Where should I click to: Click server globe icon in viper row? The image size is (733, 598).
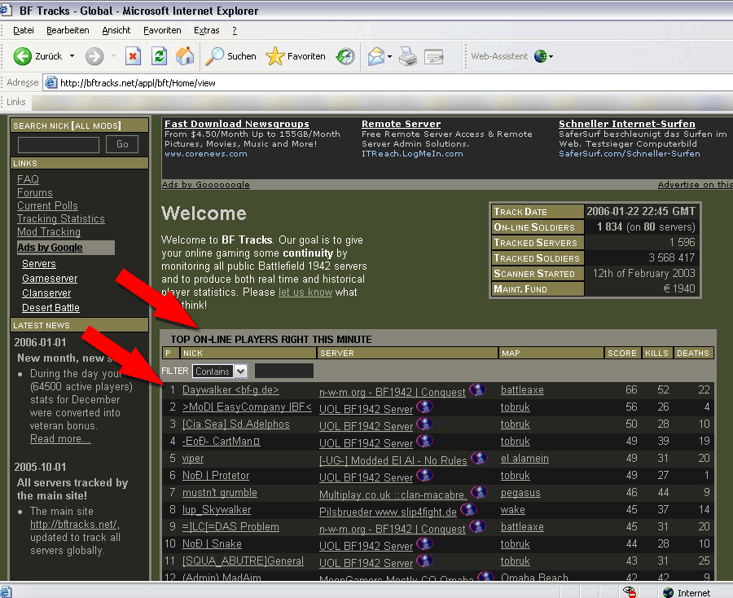[479, 458]
